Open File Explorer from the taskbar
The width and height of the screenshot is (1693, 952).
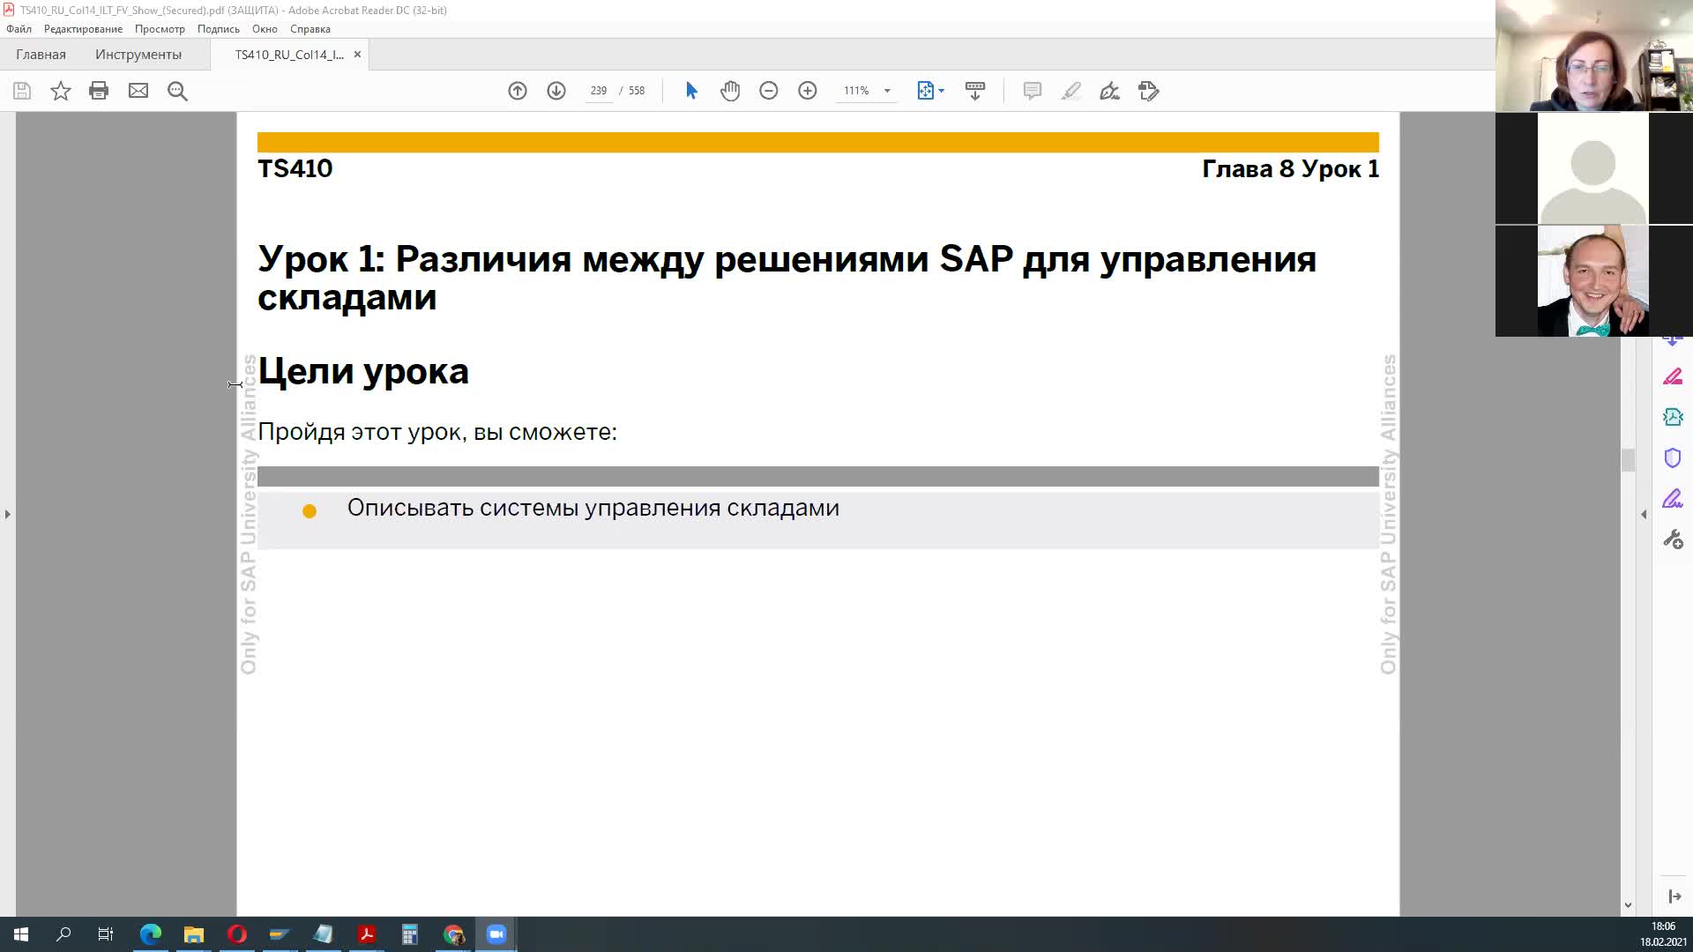tap(194, 934)
